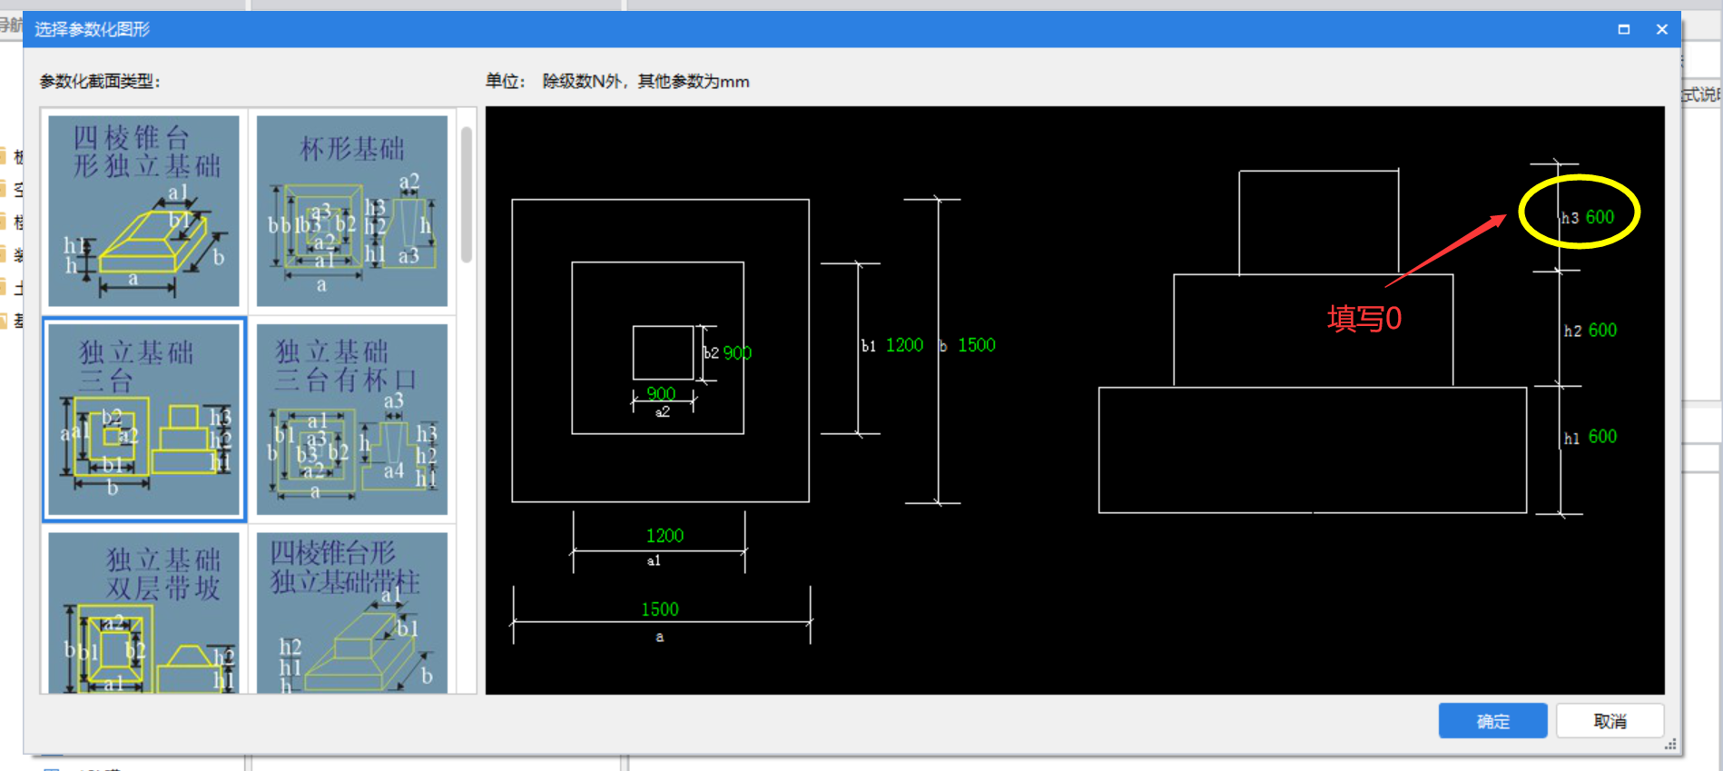1723x771 pixels.
Task: Click the section type list scrollbar
Action: 467,194
